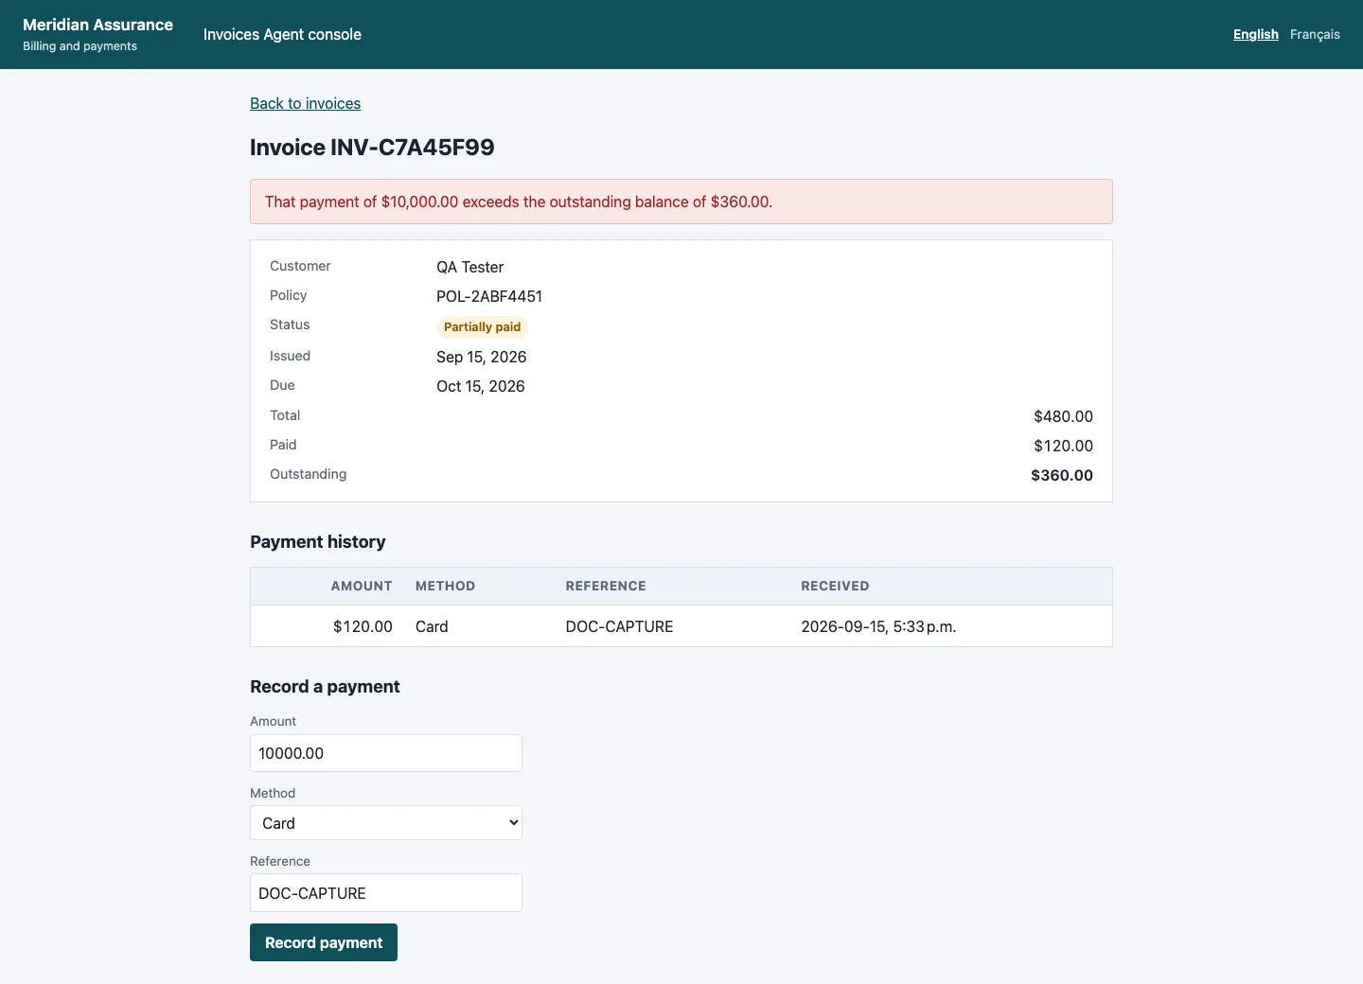Open the Invoices Agent console link
Image resolution: width=1363 pixels, height=984 pixels.
coord(282,34)
